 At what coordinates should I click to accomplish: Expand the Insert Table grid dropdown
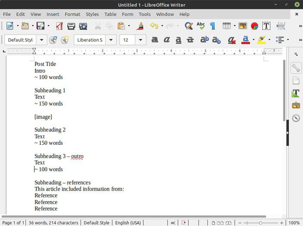click(235, 26)
